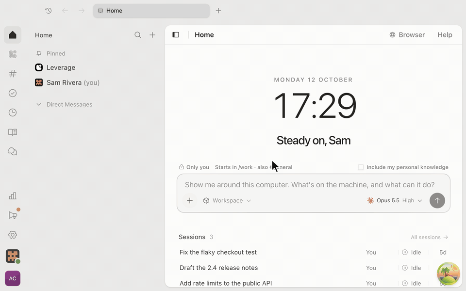Click the plus icon beside sidebar search

click(x=152, y=35)
